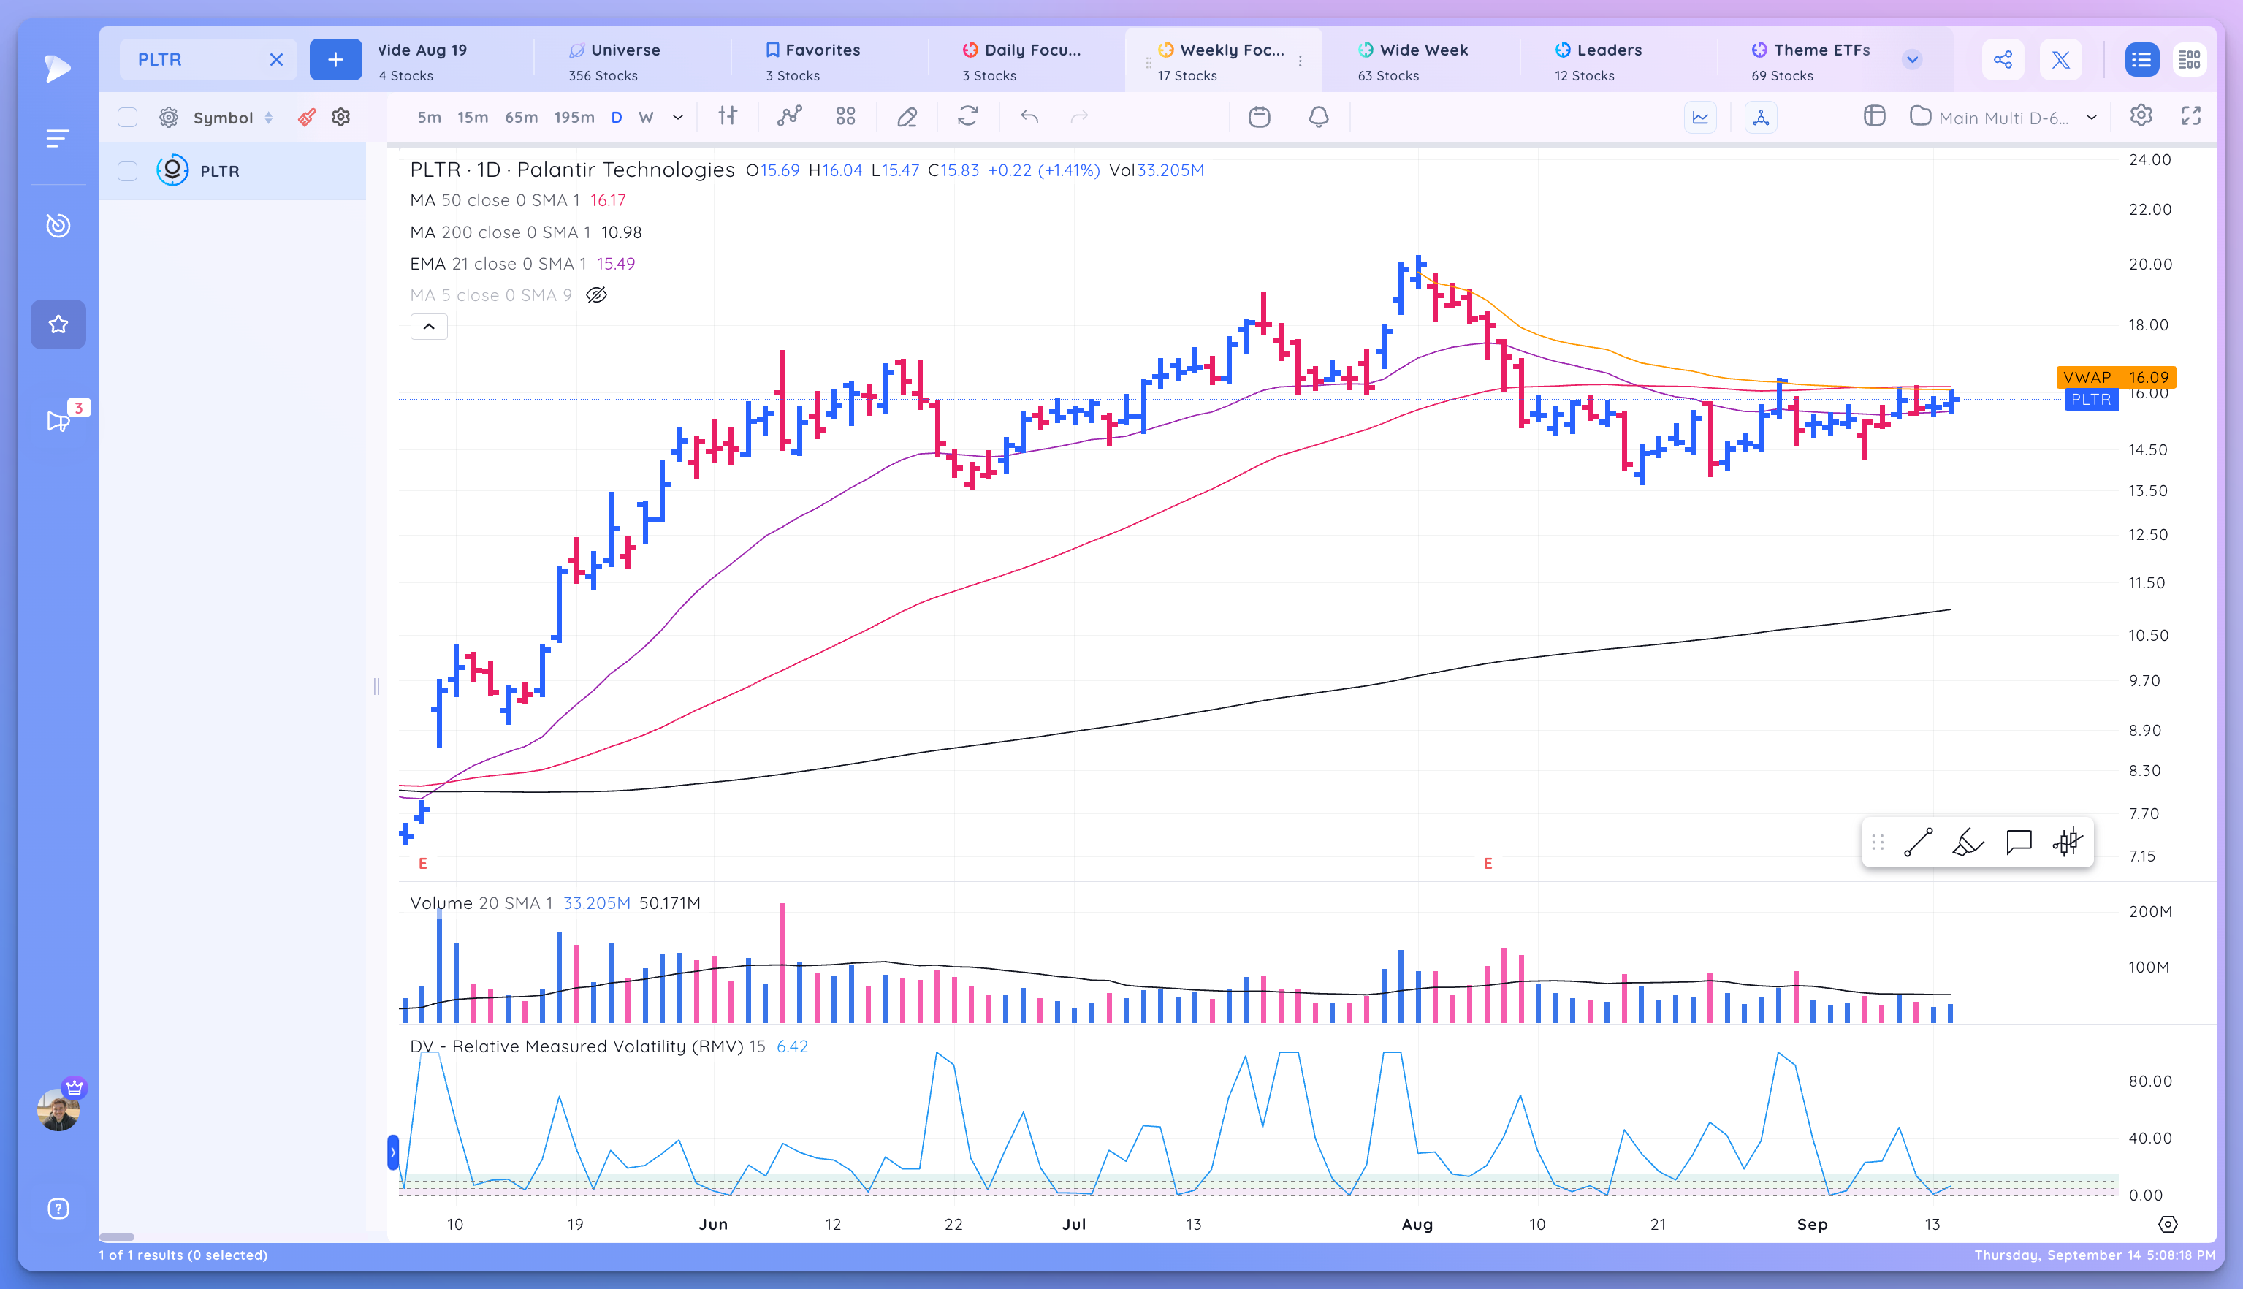Screen dimensions: 2243x1289
Task: Open the radar scanner sidebar icon
Action: [58, 225]
